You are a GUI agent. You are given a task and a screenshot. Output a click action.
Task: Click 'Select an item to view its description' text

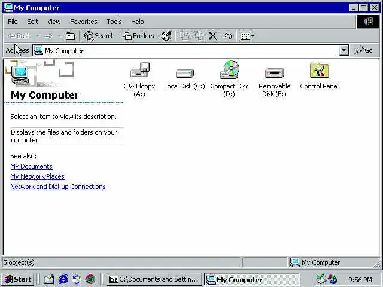tap(63, 117)
